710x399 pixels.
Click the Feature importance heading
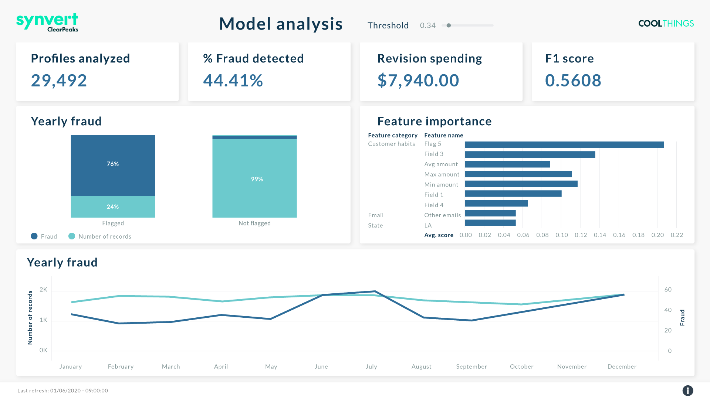click(435, 121)
